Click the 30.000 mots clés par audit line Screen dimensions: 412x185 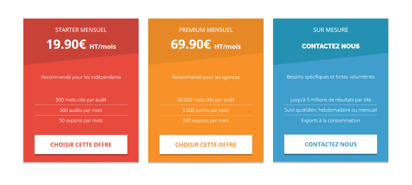(206, 100)
